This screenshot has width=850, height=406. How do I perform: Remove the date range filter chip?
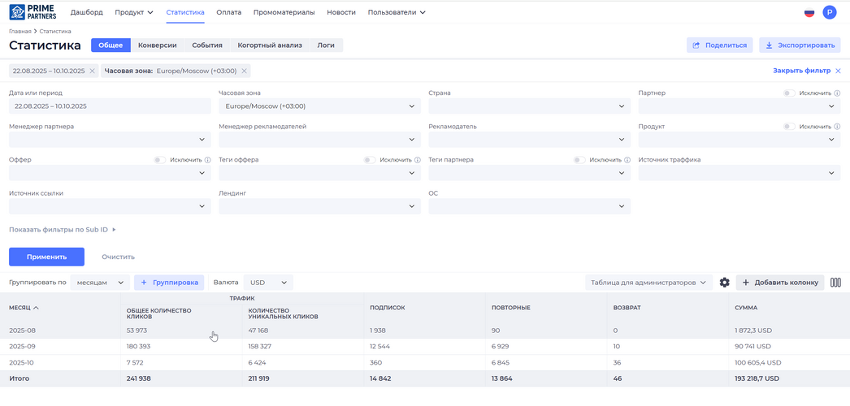pyautogui.click(x=93, y=71)
